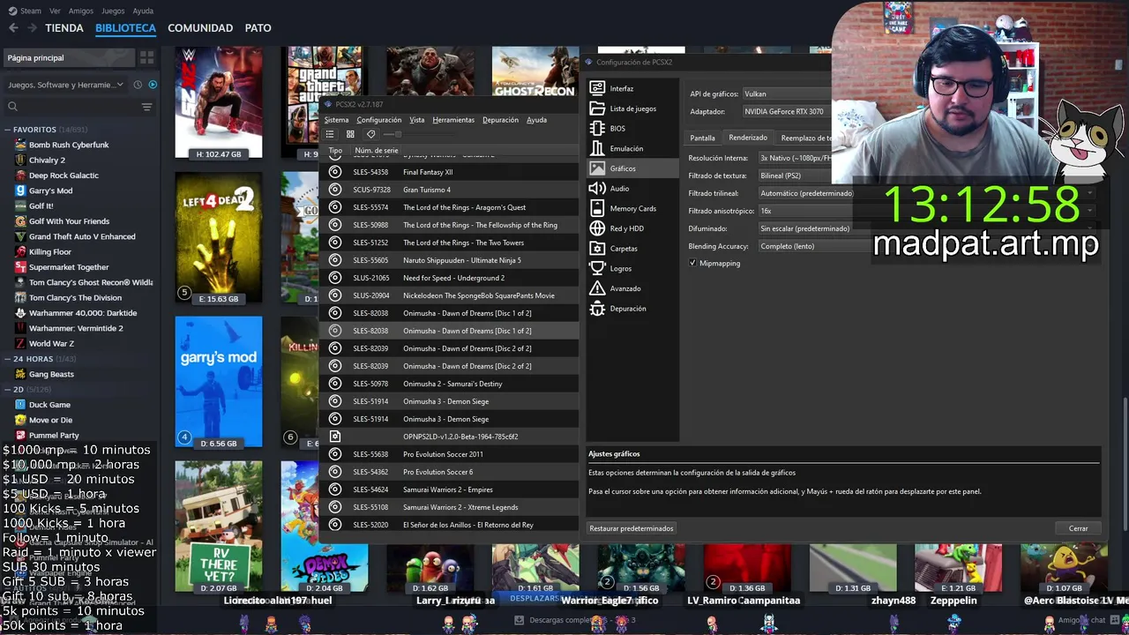The width and height of the screenshot is (1129, 635).
Task: Switch PCSX2 game list to grid view
Action: point(350,134)
